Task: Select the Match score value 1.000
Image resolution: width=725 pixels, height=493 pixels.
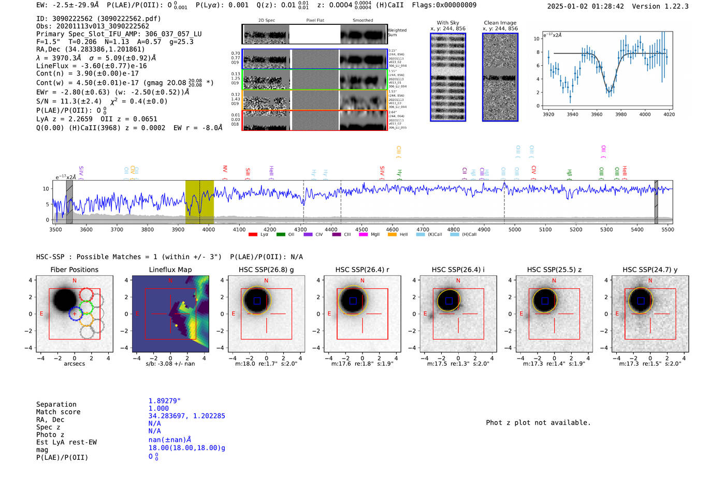Action: pos(158,408)
